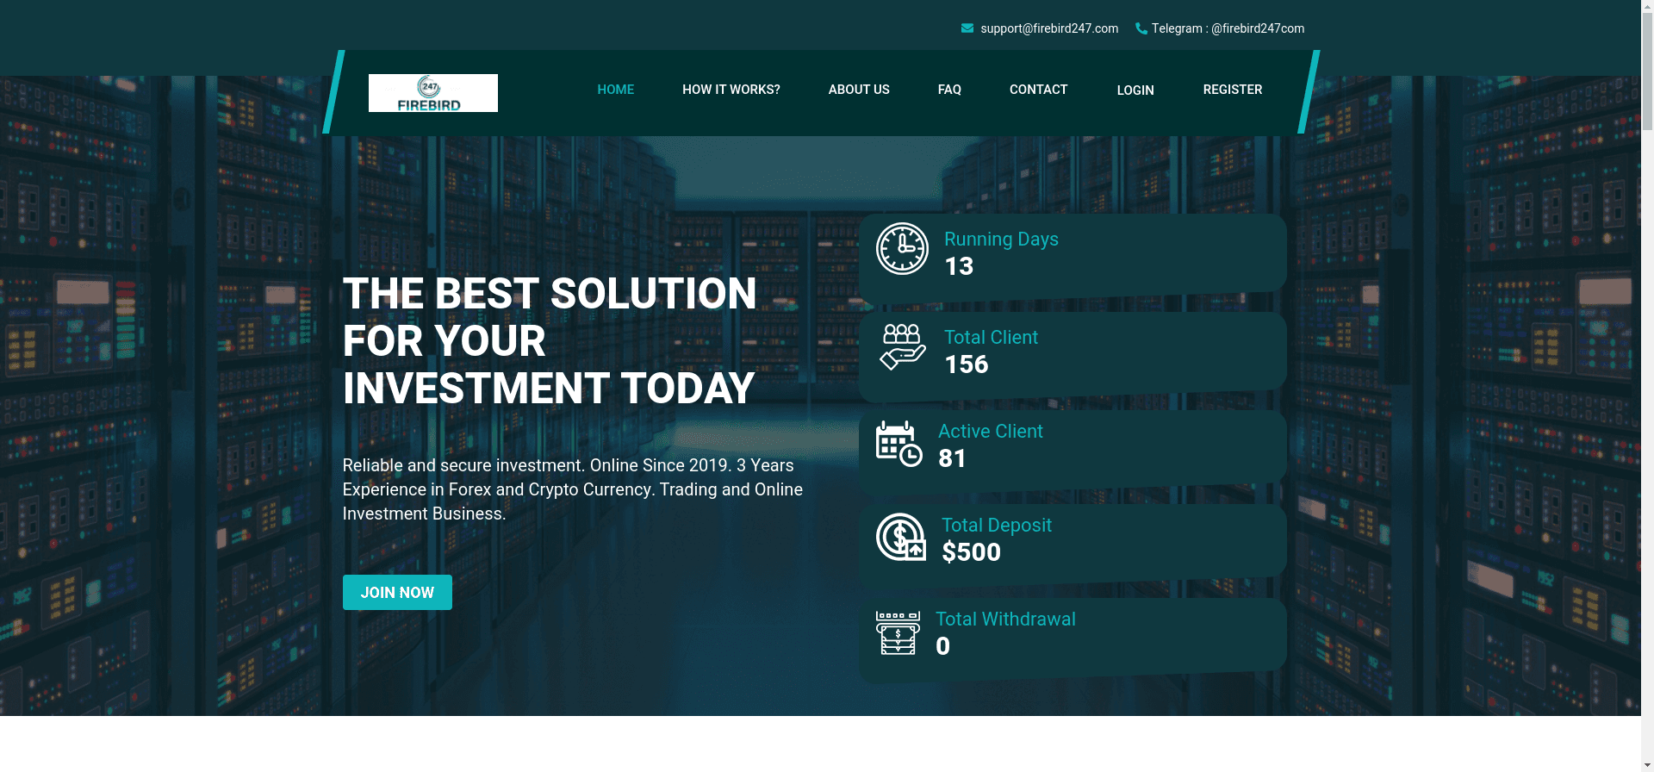
Task: Open the LOGIN page
Action: [x=1135, y=90]
